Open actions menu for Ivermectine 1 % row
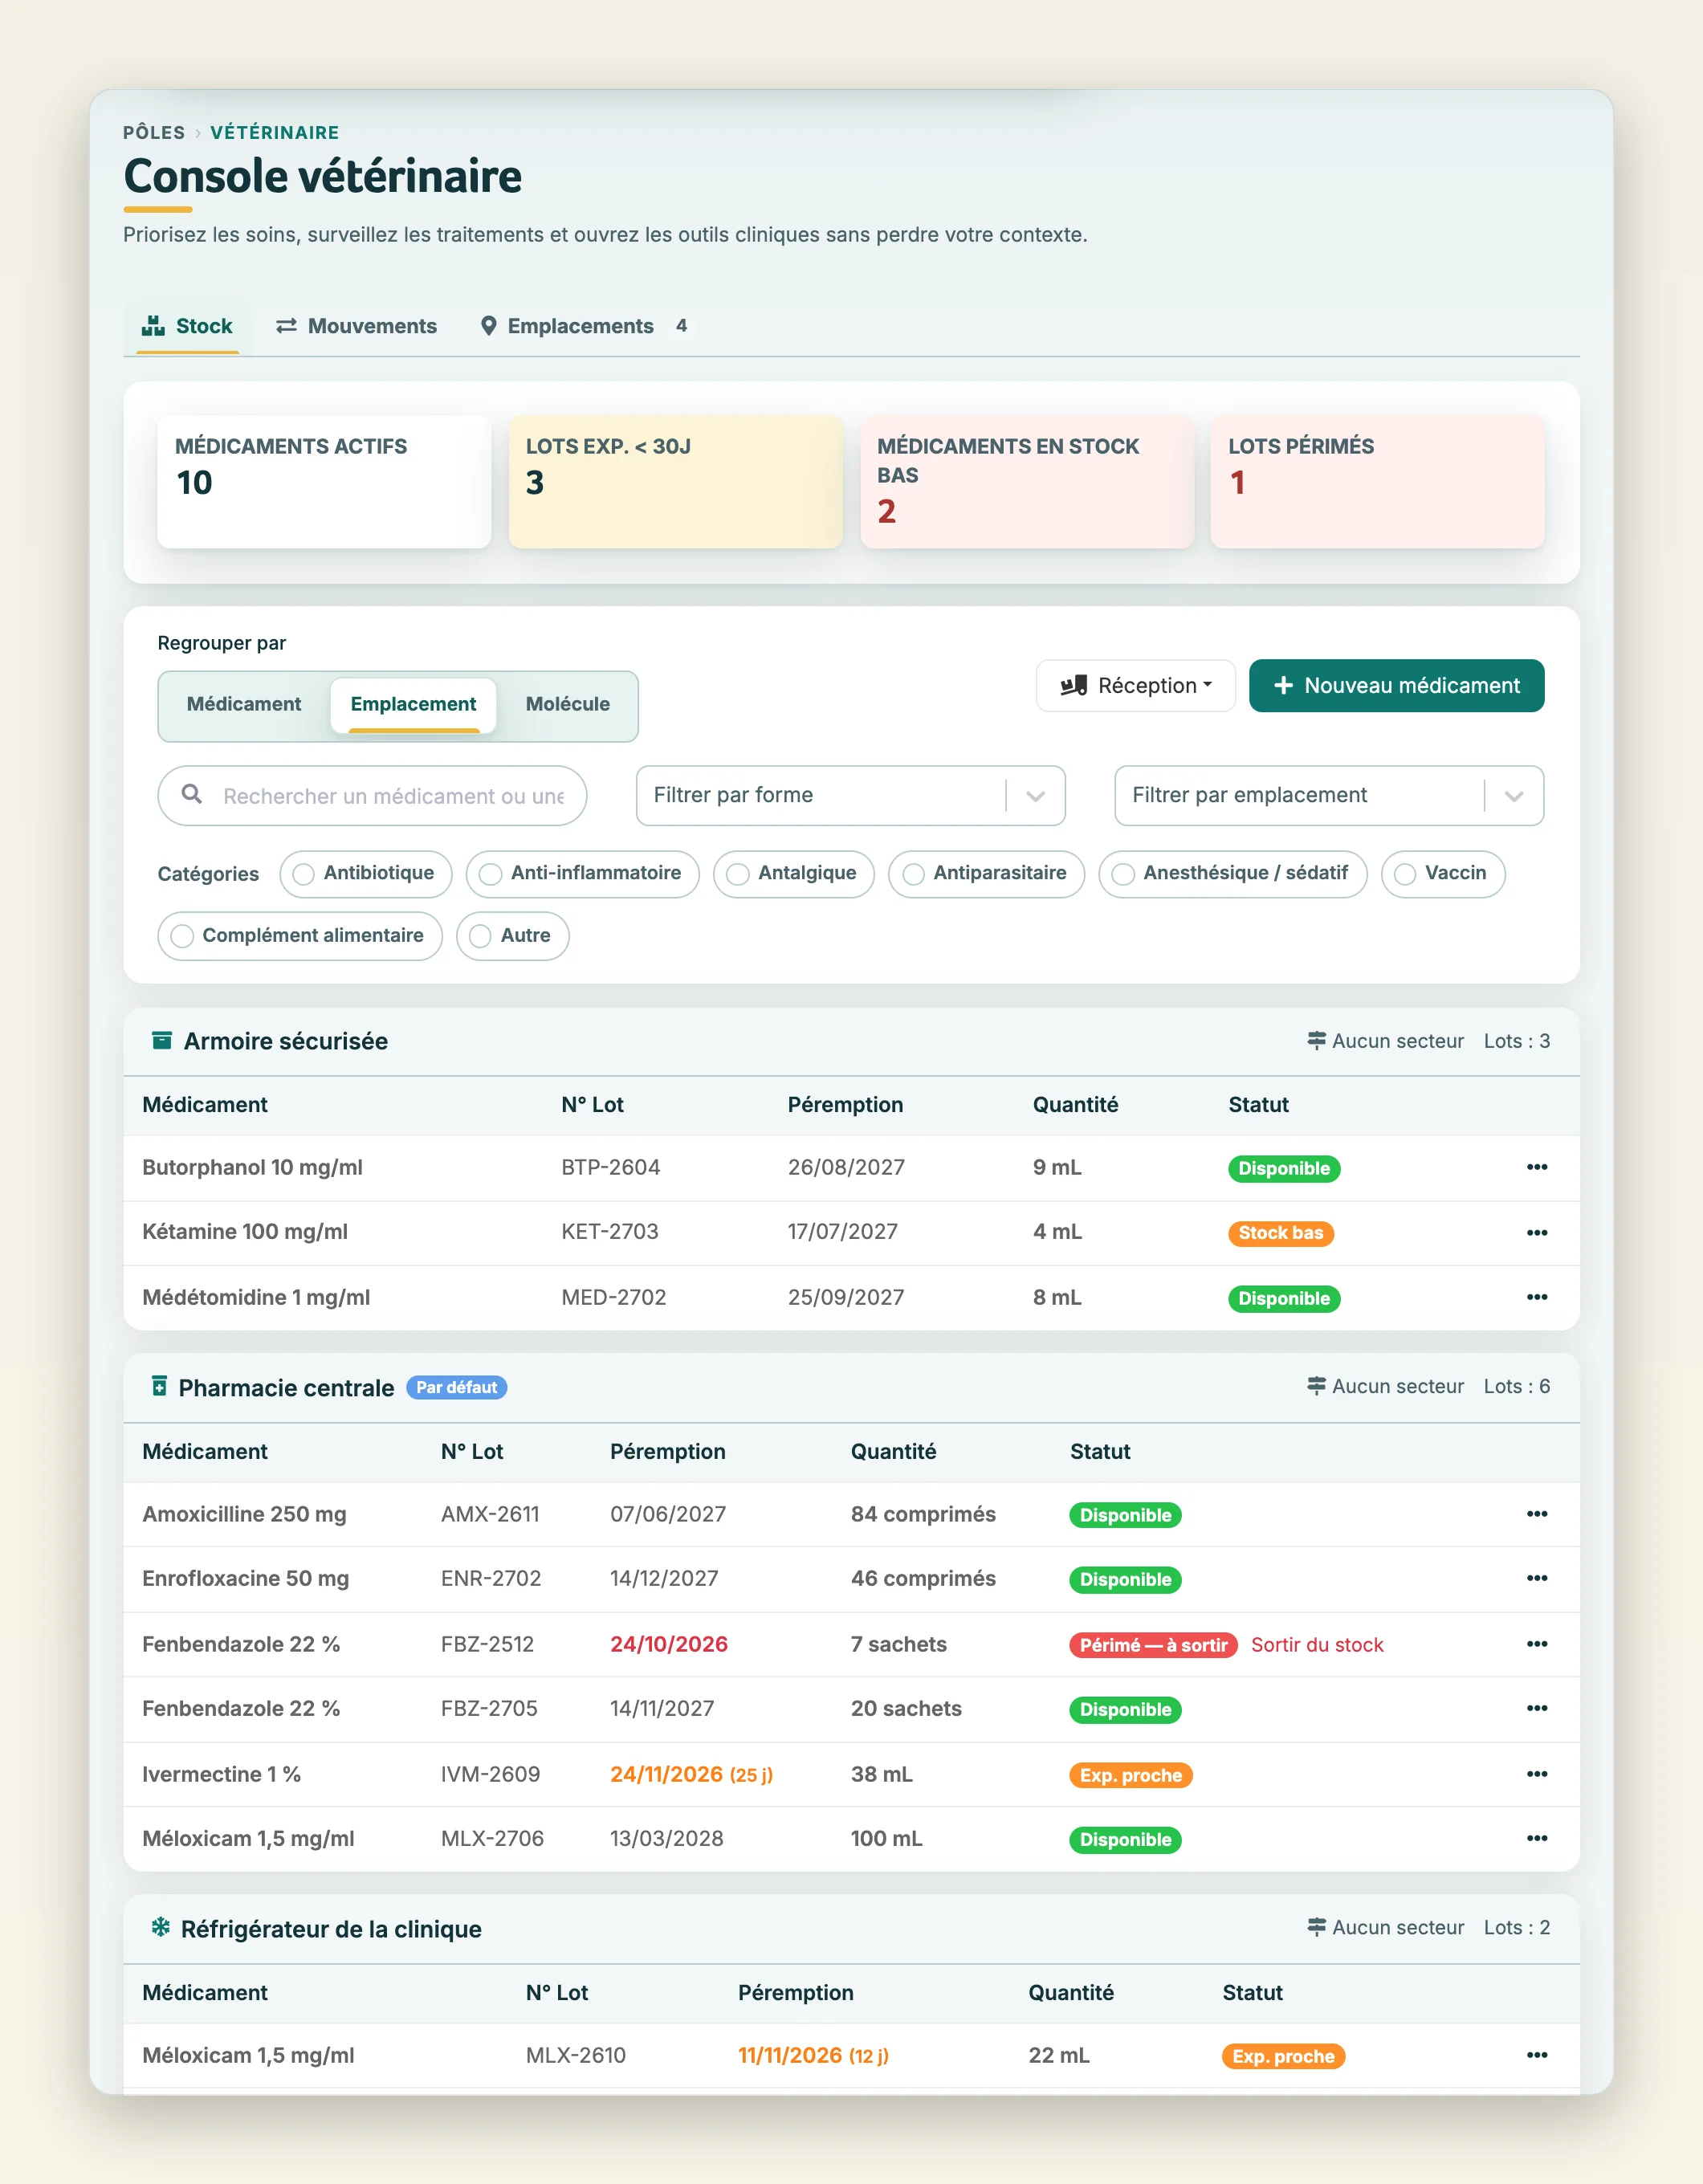 pyautogui.click(x=1536, y=1774)
